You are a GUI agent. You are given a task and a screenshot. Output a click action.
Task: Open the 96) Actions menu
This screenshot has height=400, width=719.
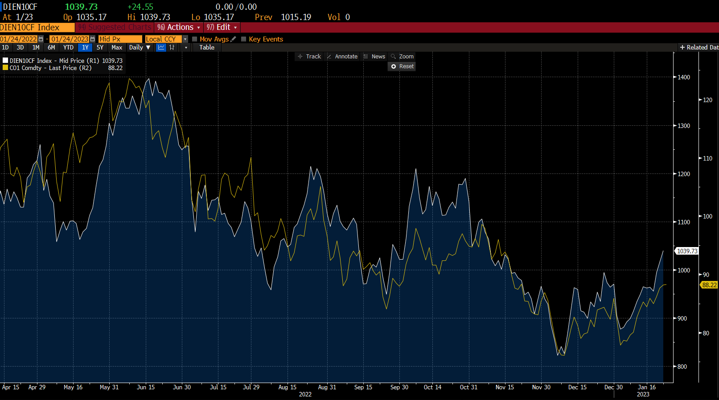click(x=178, y=27)
